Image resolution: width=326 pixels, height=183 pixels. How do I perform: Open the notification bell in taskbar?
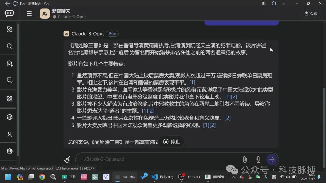[319, 177]
